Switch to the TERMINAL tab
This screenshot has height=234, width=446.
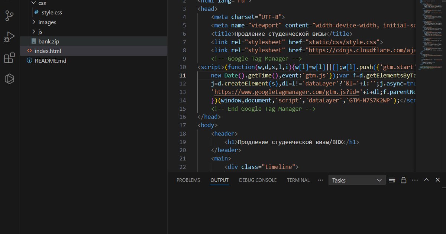pos(298,180)
